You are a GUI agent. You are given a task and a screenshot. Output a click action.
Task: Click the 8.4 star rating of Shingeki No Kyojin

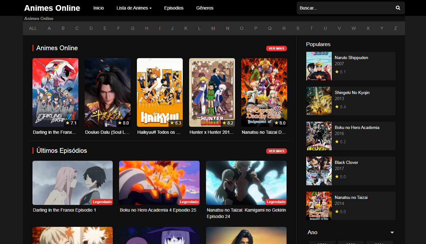tap(340, 107)
